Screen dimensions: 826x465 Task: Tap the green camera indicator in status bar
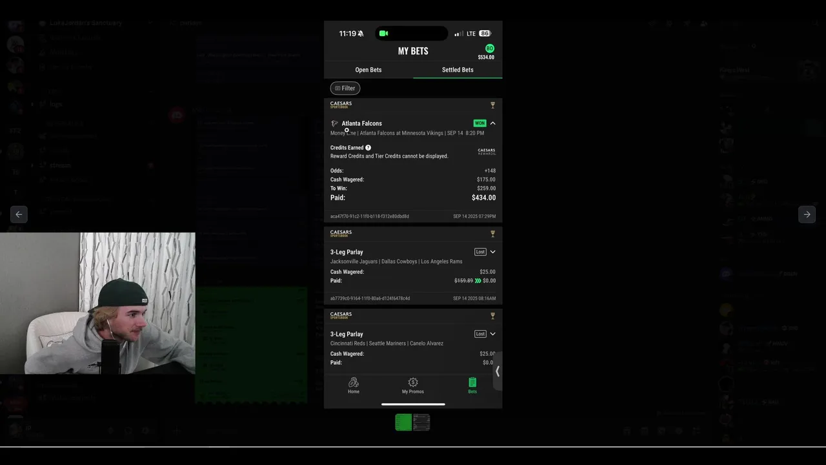(x=384, y=34)
